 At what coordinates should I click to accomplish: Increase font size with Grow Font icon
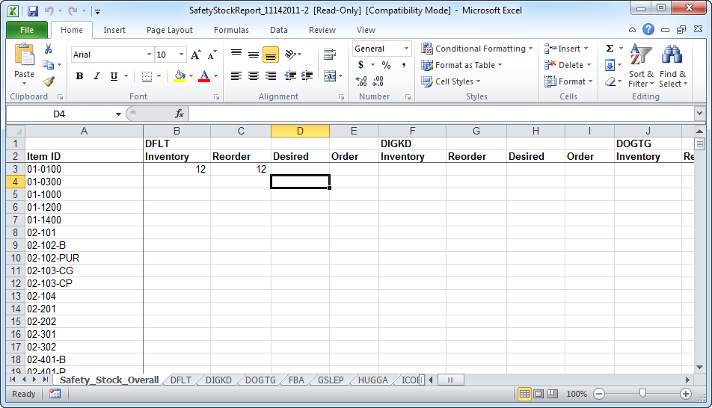point(196,55)
